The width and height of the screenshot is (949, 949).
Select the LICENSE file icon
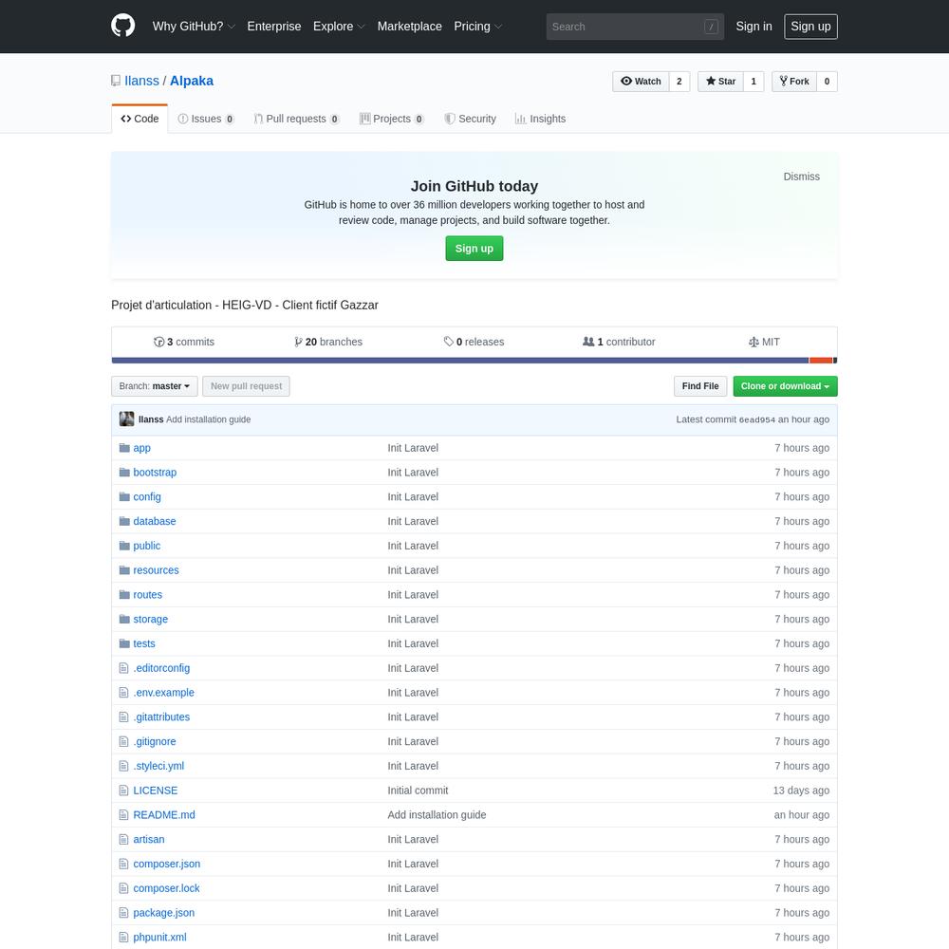pyautogui.click(x=123, y=791)
